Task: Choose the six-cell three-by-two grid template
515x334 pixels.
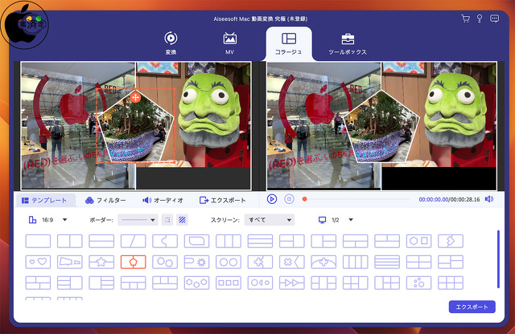Action: (451, 283)
